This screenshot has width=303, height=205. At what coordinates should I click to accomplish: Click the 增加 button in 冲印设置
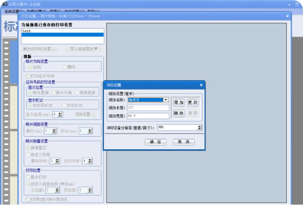[179, 102]
